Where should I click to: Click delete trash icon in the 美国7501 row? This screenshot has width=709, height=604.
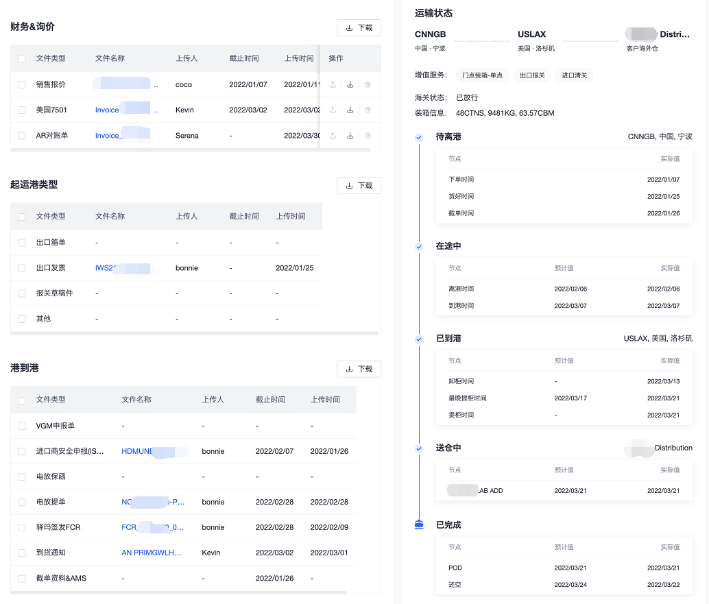(x=368, y=110)
